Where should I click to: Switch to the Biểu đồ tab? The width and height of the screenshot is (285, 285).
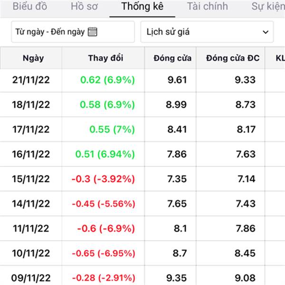click(x=29, y=7)
